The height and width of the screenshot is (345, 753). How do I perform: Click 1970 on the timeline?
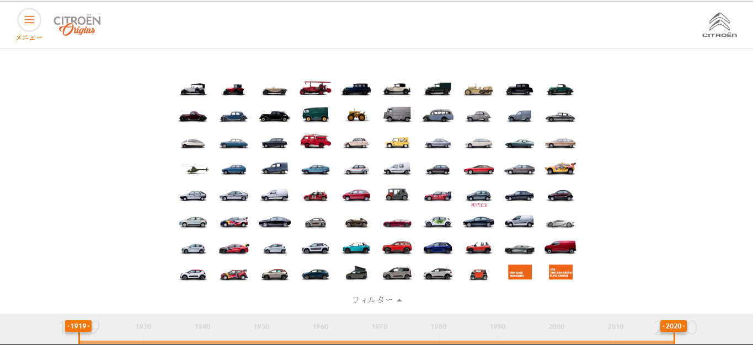(380, 327)
